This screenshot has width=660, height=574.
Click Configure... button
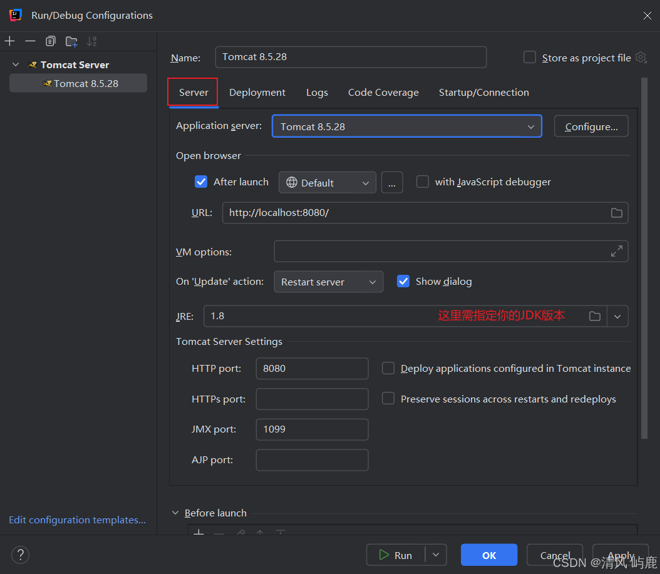pyautogui.click(x=591, y=126)
